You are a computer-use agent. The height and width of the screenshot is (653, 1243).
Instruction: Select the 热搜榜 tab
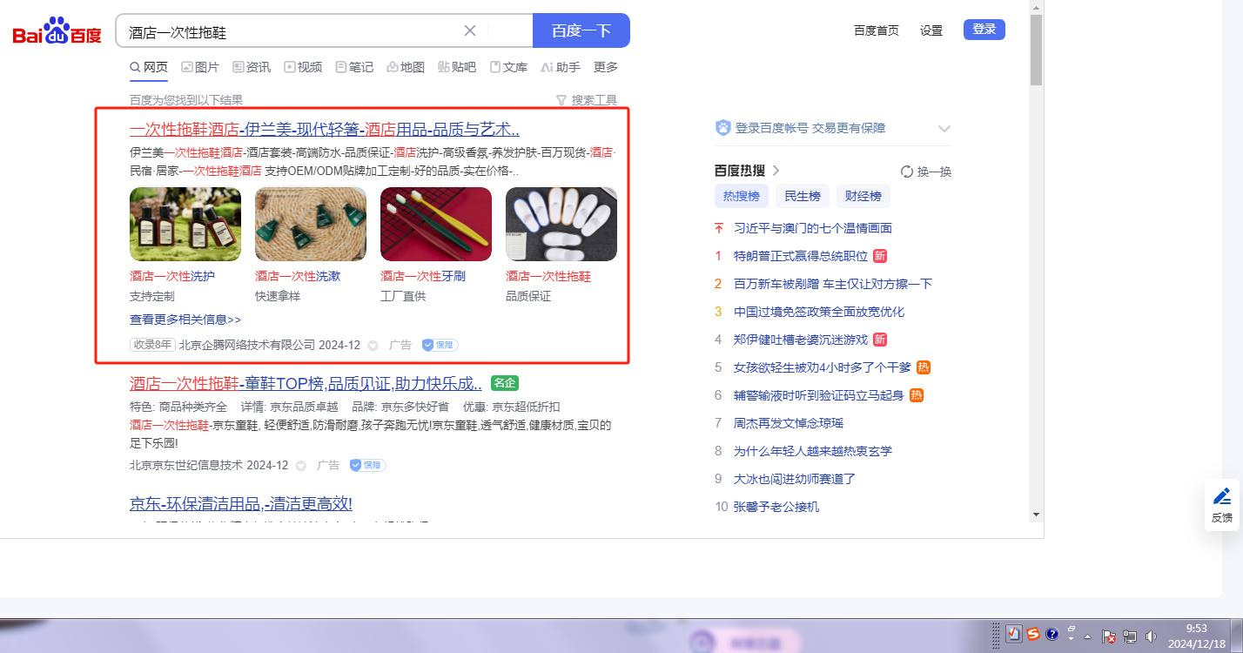click(742, 196)
